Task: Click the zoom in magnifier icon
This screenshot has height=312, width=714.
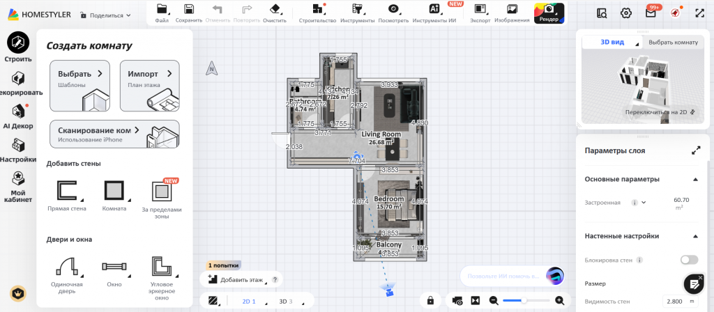Action: tap(559, 300)
